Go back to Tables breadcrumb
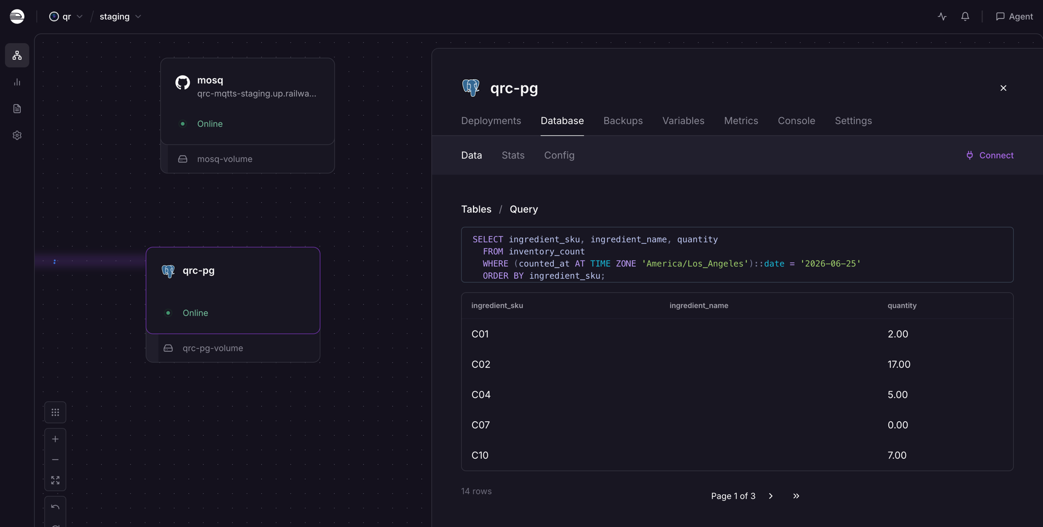 click(x=476, y=209)
